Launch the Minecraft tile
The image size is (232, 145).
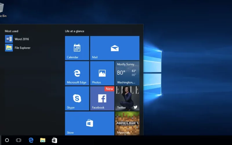click(x=127, y=124)
